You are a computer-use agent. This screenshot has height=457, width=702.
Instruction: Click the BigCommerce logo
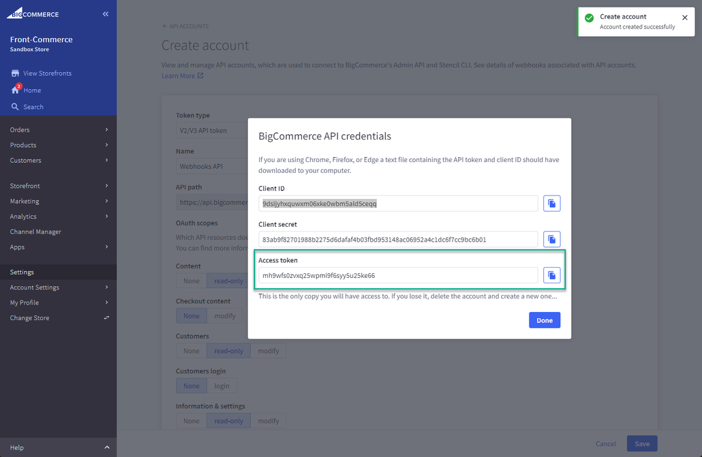34,14
